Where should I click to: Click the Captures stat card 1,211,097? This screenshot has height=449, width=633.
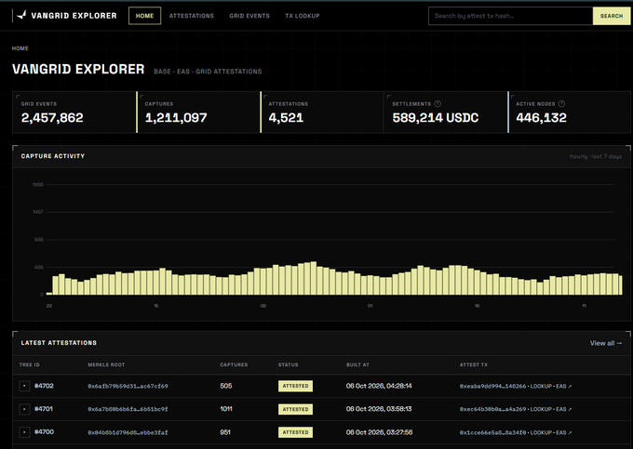(197, 112)
